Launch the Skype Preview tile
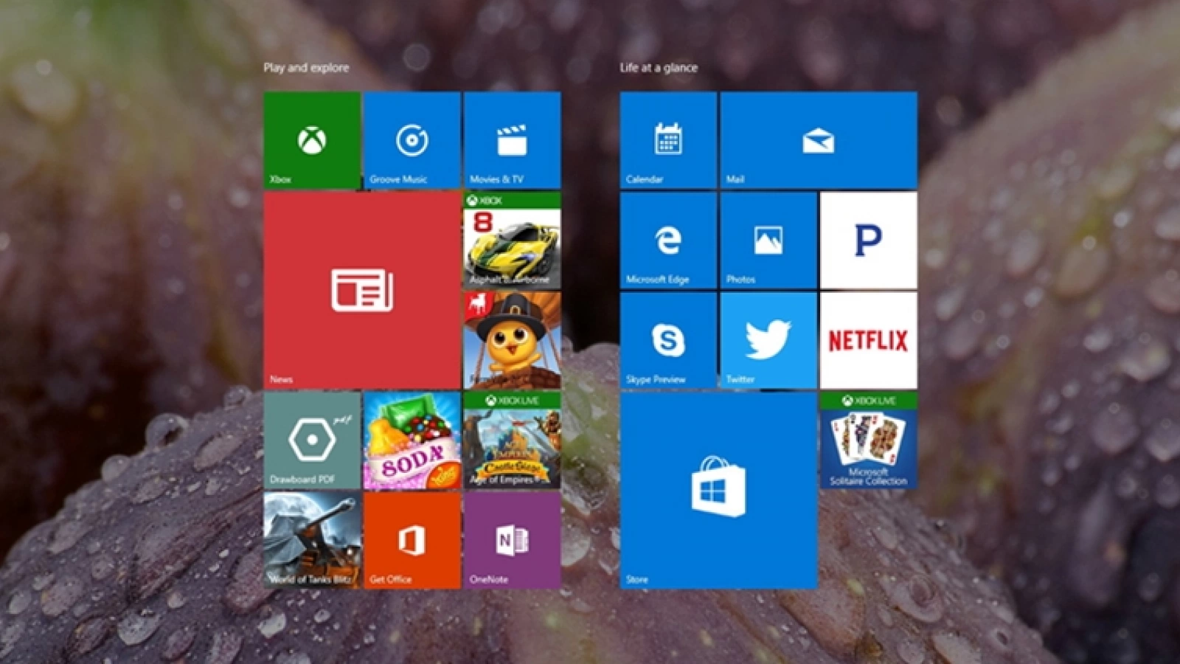 click(x=669, y=341)
